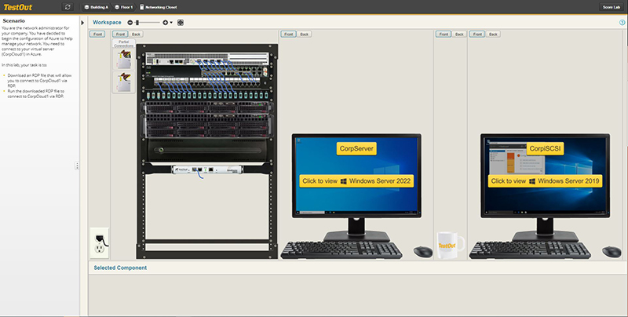The width and height of the screenshot is (628, 317).
Task: Switch the rack to Back view
Action: click(x=136, y=34)
